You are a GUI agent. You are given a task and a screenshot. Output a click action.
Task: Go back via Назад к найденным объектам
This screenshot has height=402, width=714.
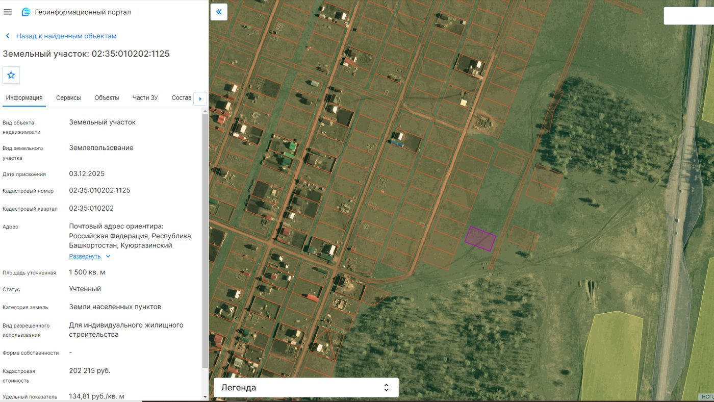coord(66,36)
